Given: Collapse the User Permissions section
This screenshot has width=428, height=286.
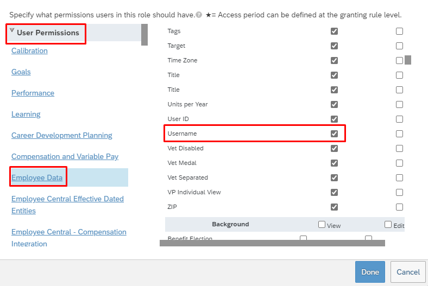Looking at the screenshot, I should tap(12, 31).
